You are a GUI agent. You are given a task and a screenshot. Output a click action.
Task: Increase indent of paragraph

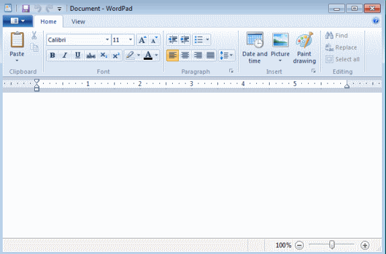(185, 40)
